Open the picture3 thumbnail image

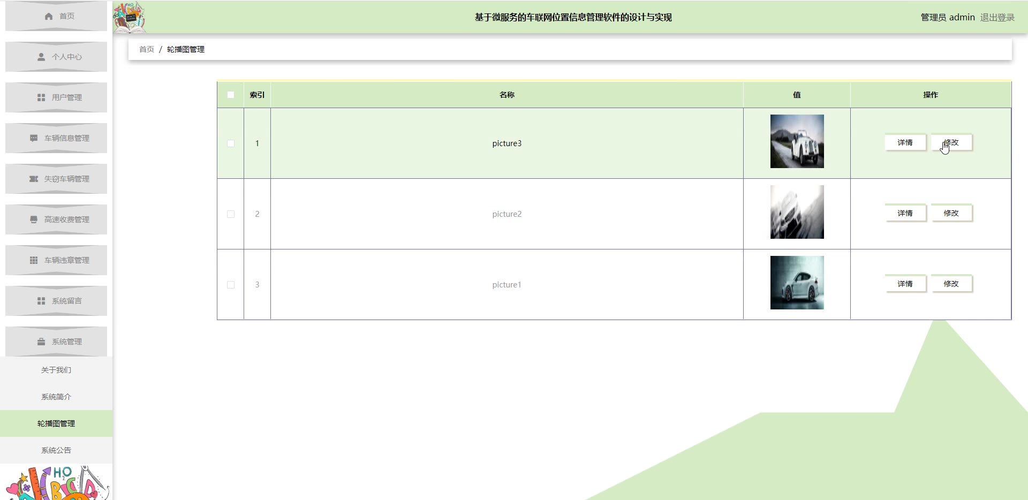tap(797, 141)
